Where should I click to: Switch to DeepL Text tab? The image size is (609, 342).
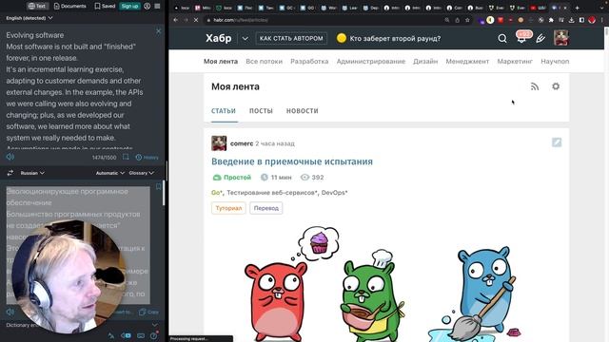tap(37, 6)
